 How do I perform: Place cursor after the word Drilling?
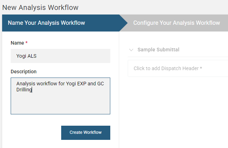tap(32, 90)
